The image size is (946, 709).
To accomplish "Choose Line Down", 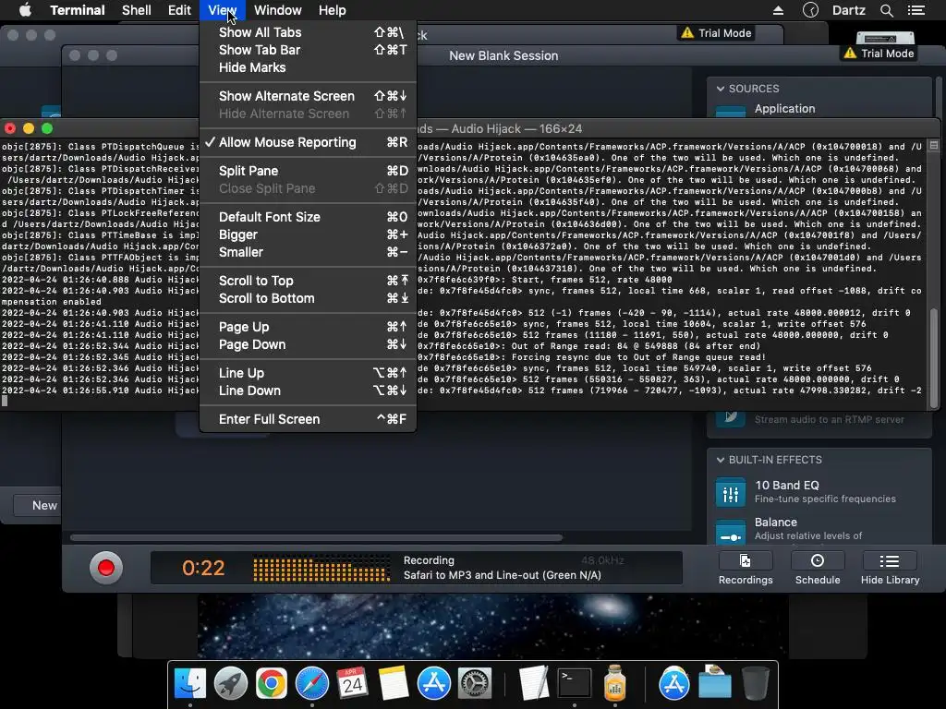I will (x=308, y=391).
